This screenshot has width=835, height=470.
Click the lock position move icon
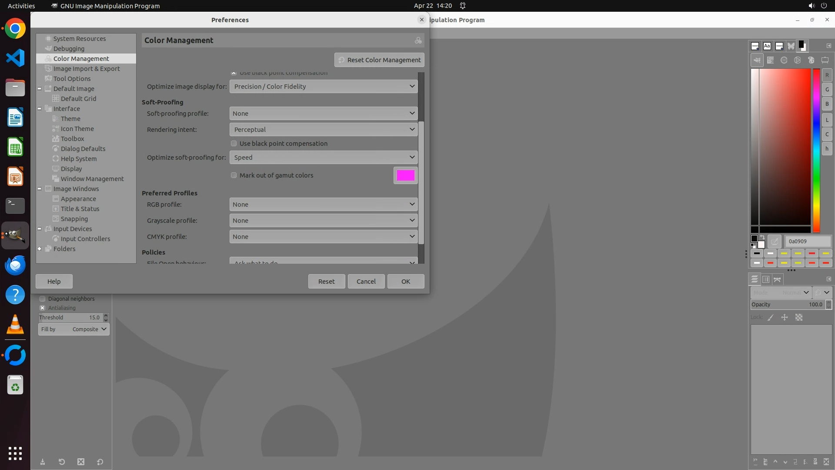point(785,318)
